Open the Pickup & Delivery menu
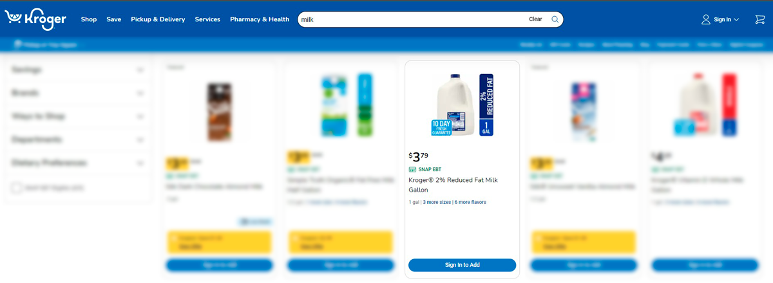The width and height of the screenshot is (773, 283). point(158,19)
